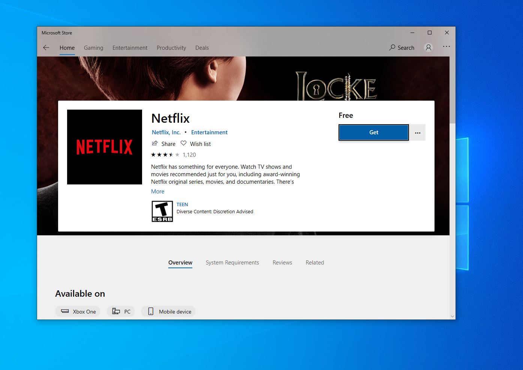Select the Mobile device availability chip

(168, 311)
